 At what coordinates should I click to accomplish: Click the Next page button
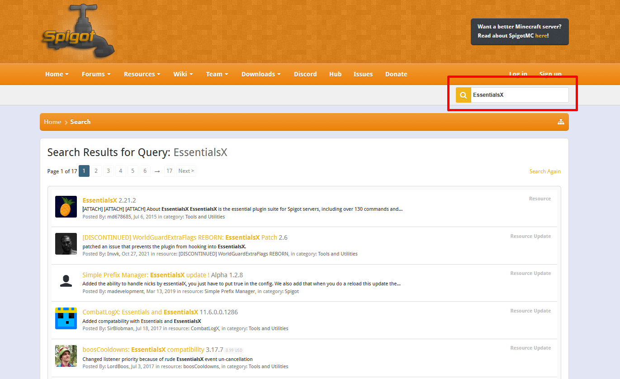186,171
